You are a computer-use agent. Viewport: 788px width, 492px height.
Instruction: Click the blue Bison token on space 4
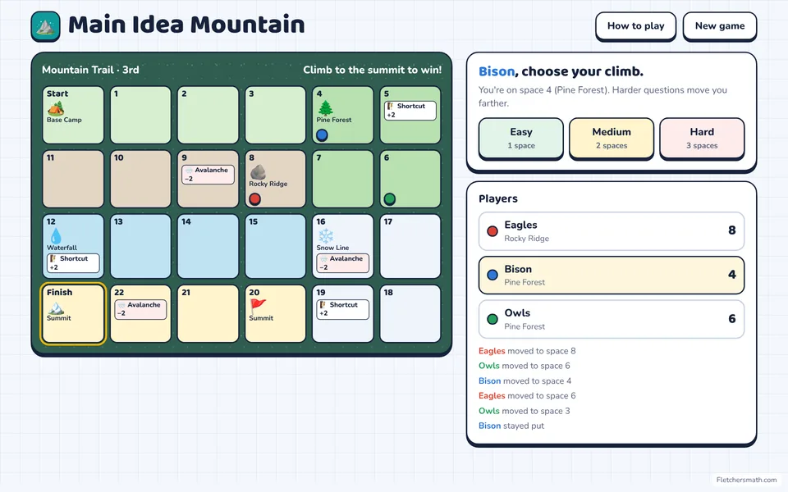click(x=322, y=134)
